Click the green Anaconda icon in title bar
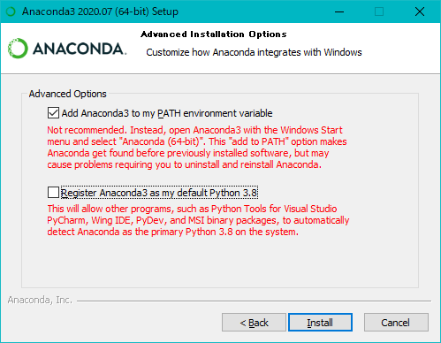The image size is (441, 343). (11, 11)
